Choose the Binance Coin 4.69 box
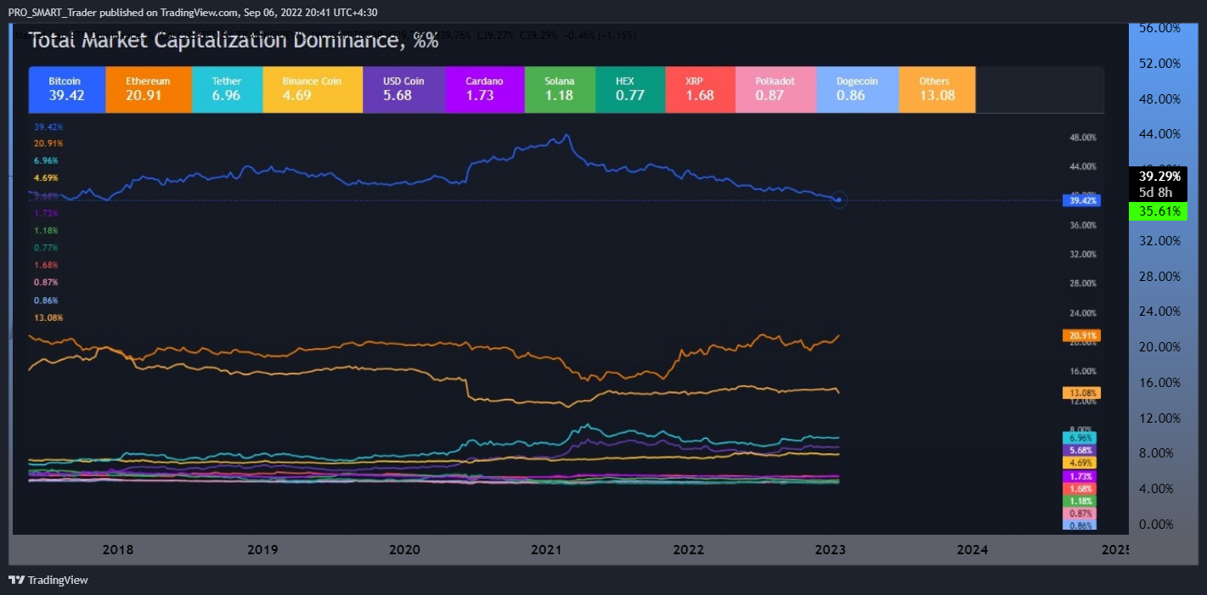The height and width of the screenshot is (595, 1207). point(312,89)
